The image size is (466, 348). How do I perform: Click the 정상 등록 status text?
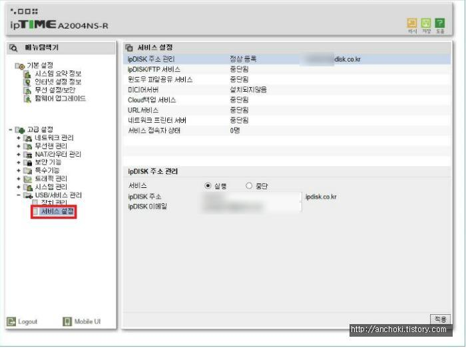click(x=243, y=59)
